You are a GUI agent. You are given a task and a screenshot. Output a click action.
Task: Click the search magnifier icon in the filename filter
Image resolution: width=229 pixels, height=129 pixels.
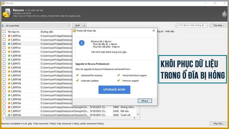tap(178, 25)
